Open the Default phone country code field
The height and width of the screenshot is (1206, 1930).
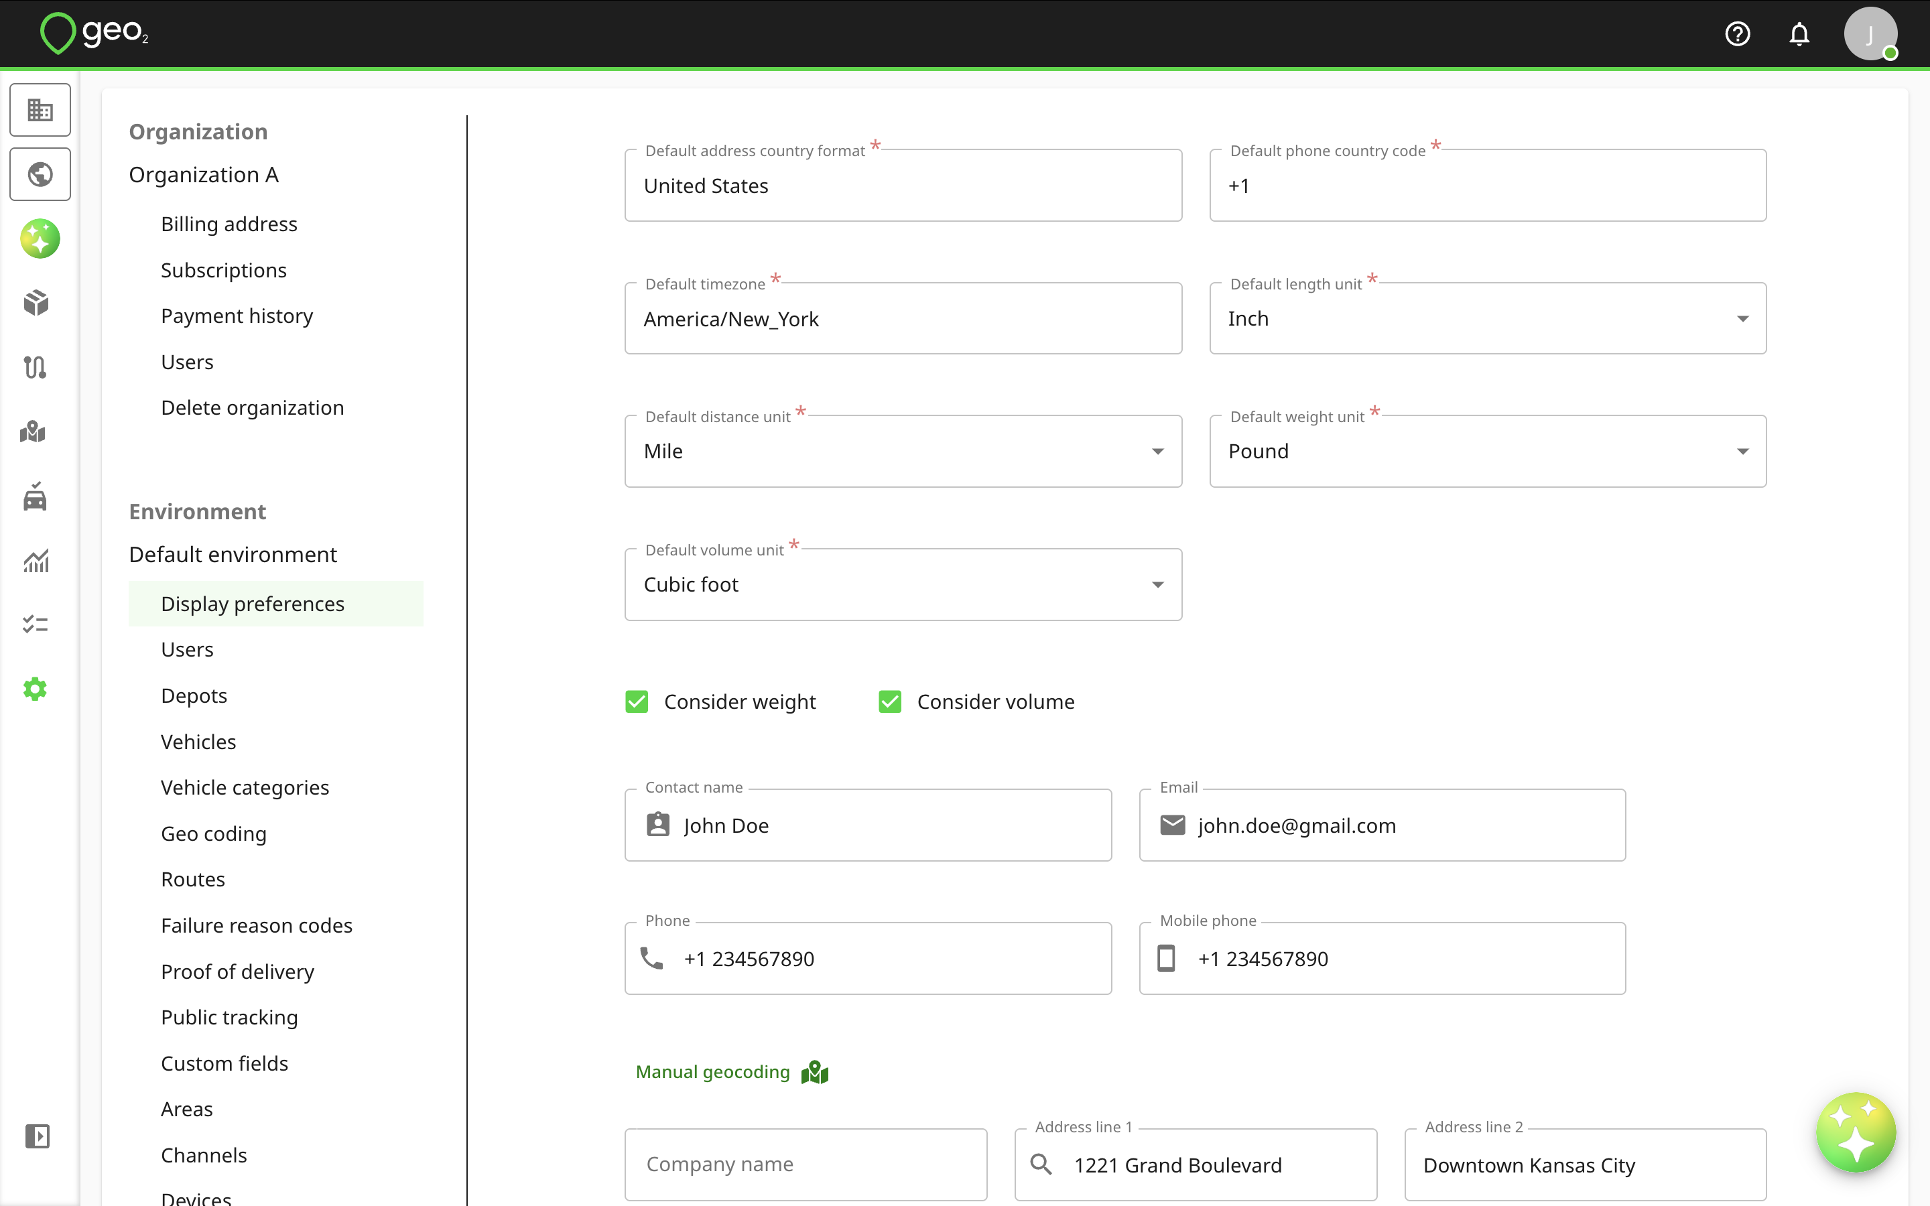tap(1488, 185)
